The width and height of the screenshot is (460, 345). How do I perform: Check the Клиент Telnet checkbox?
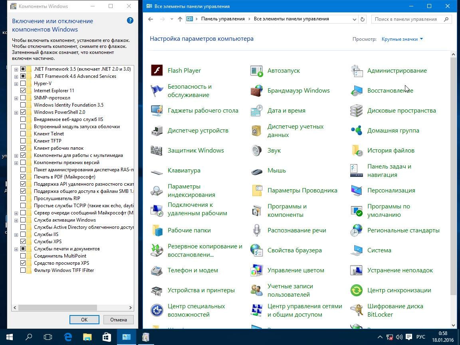[23, 133]
